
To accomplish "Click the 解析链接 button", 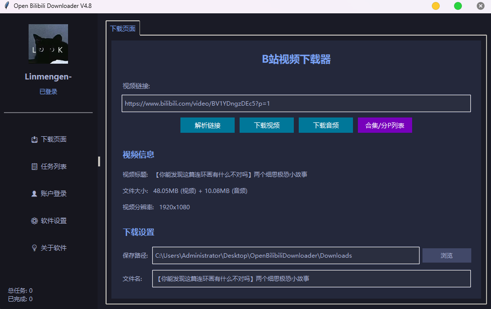I will tap(208, 125).
